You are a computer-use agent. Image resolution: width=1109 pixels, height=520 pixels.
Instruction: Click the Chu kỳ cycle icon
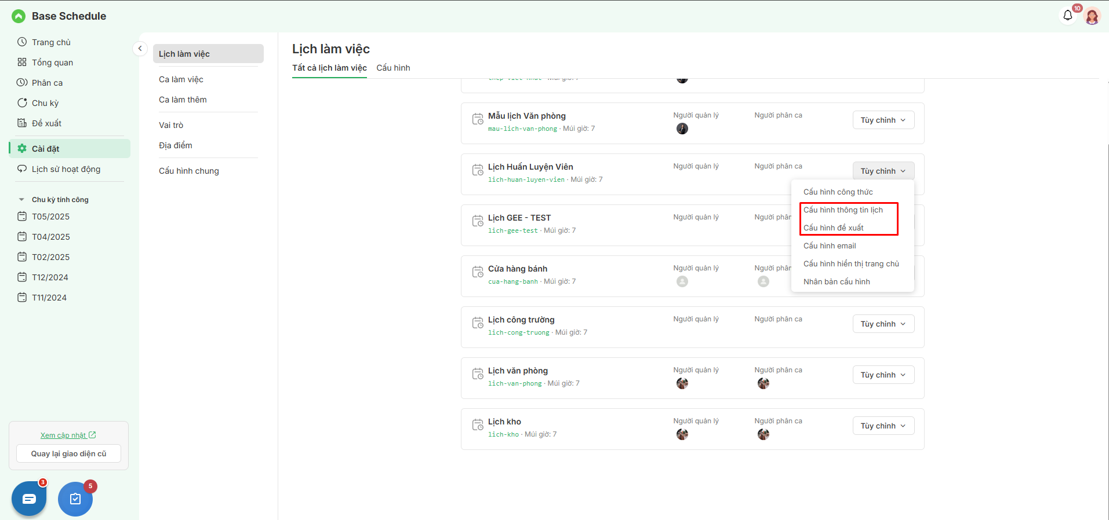tap(22, 102)
